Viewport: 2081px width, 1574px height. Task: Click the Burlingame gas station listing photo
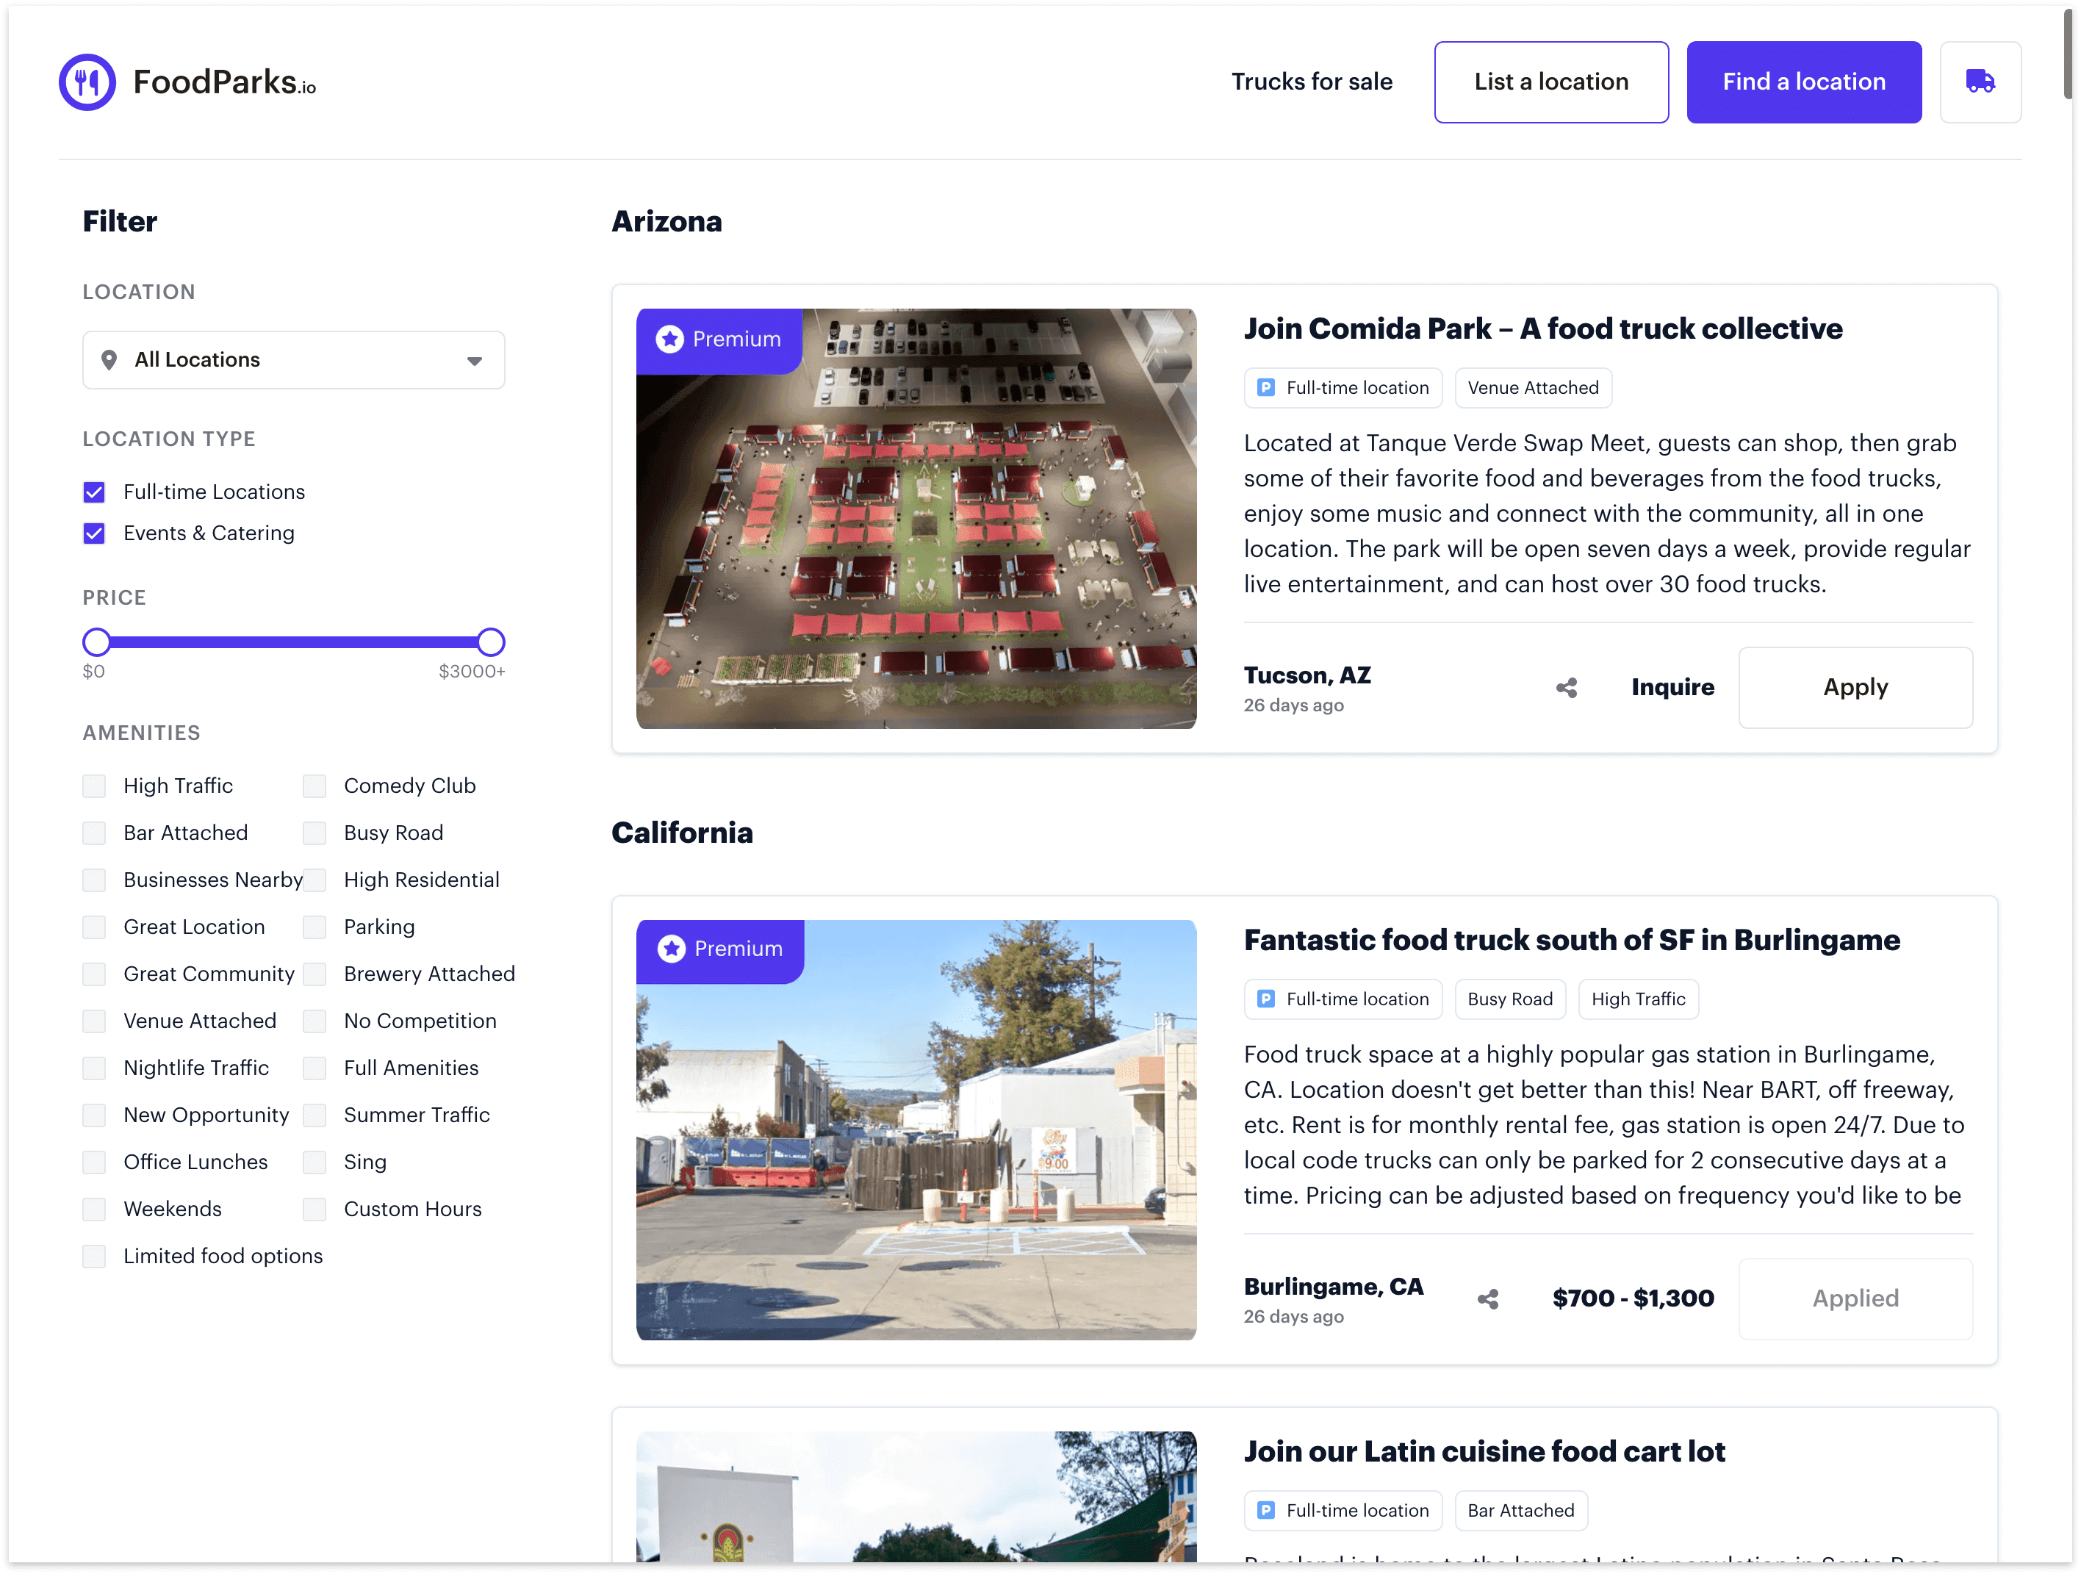coord(917,1129)
